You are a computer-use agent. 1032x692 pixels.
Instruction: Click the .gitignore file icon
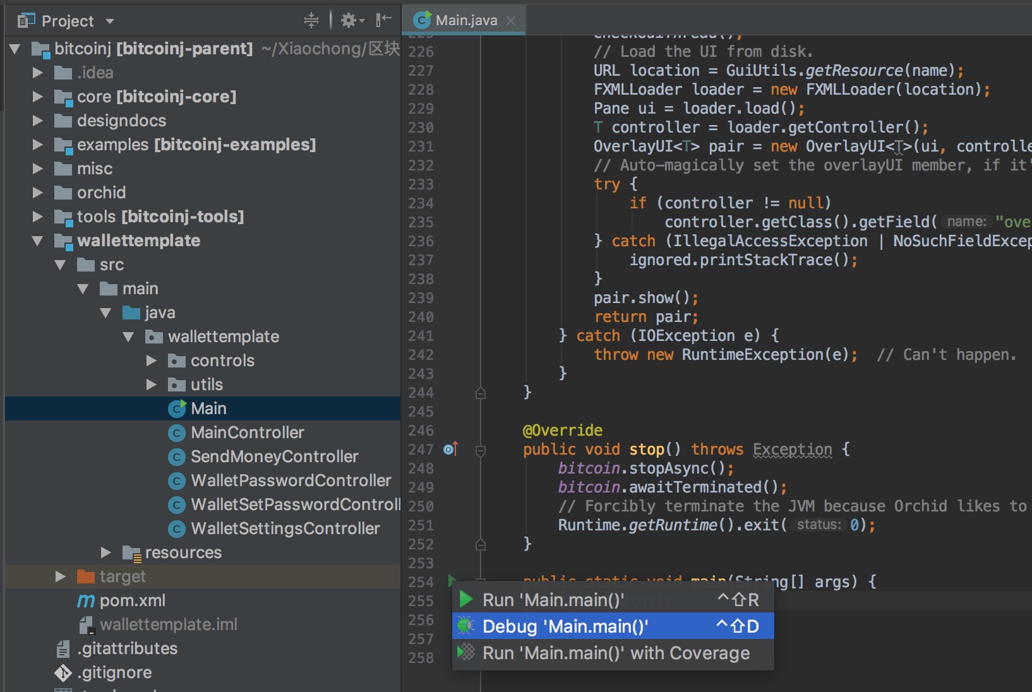tap(63, 673)
